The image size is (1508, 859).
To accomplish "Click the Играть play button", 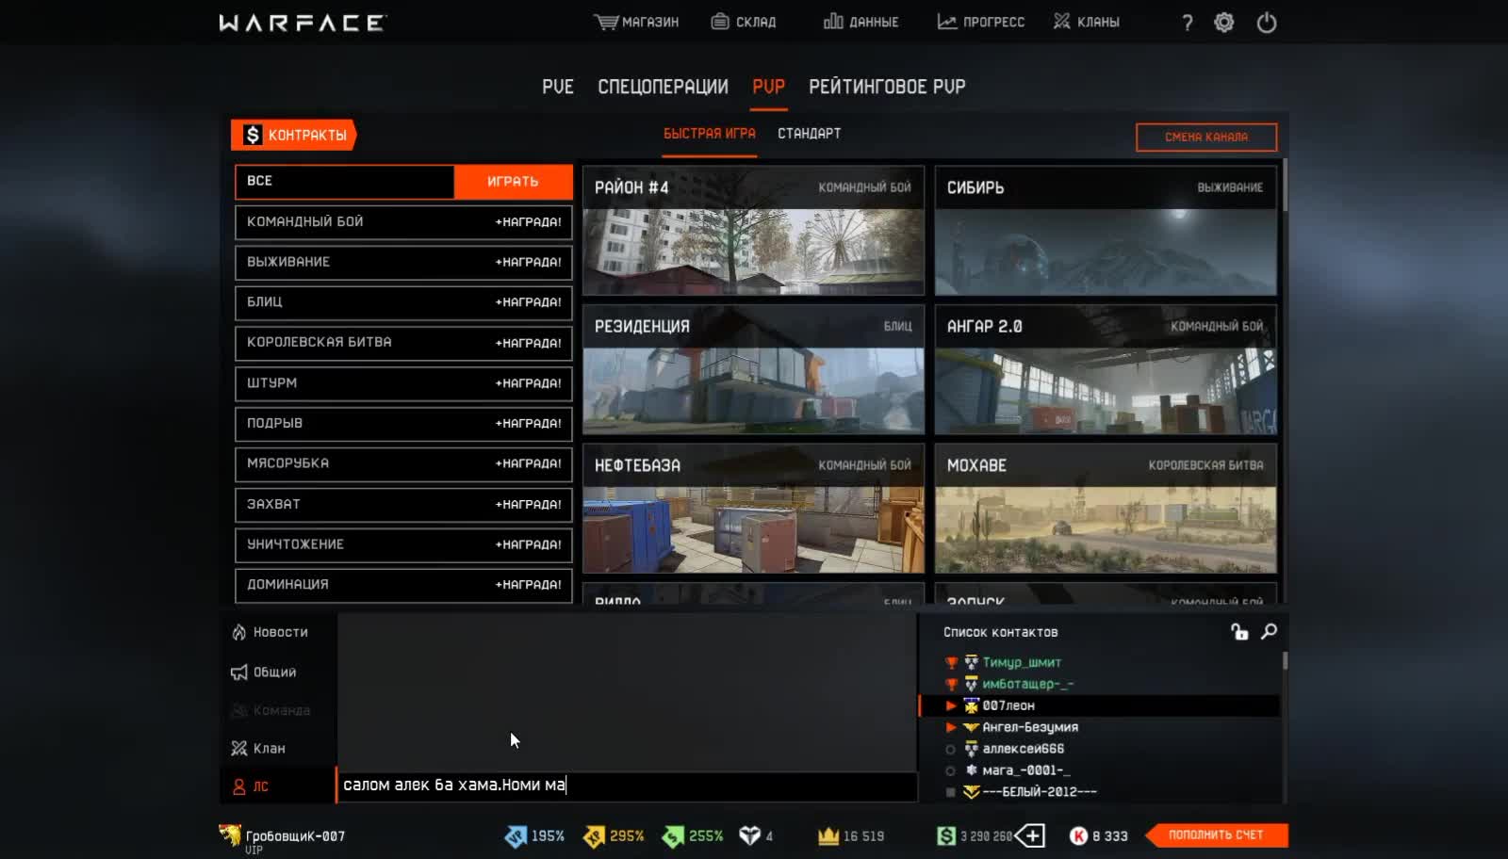I will pos(513,182).
